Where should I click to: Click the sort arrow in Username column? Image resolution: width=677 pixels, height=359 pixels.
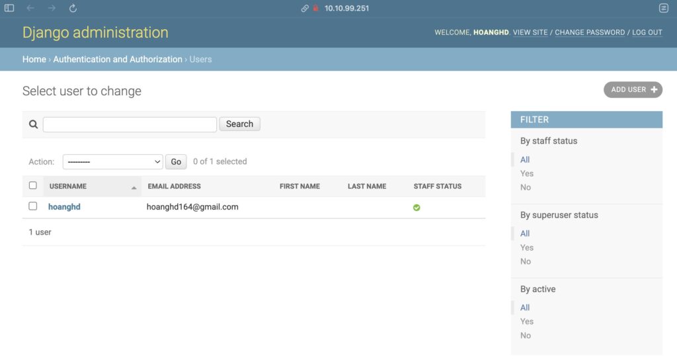pyautogui.click(x=134, y=188)
